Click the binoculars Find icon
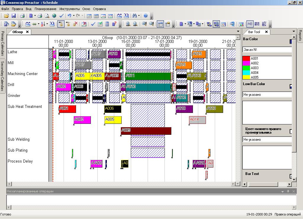The image size is (303, 219). (x=135, y=16)
